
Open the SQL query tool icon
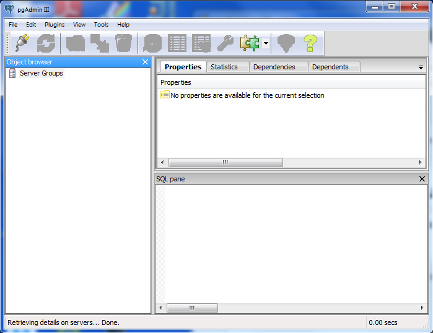click(152, 43)
